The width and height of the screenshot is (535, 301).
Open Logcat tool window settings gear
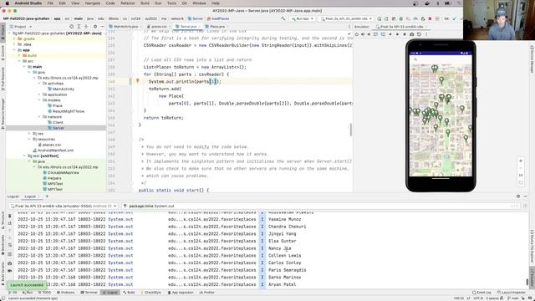pos(518,196)
